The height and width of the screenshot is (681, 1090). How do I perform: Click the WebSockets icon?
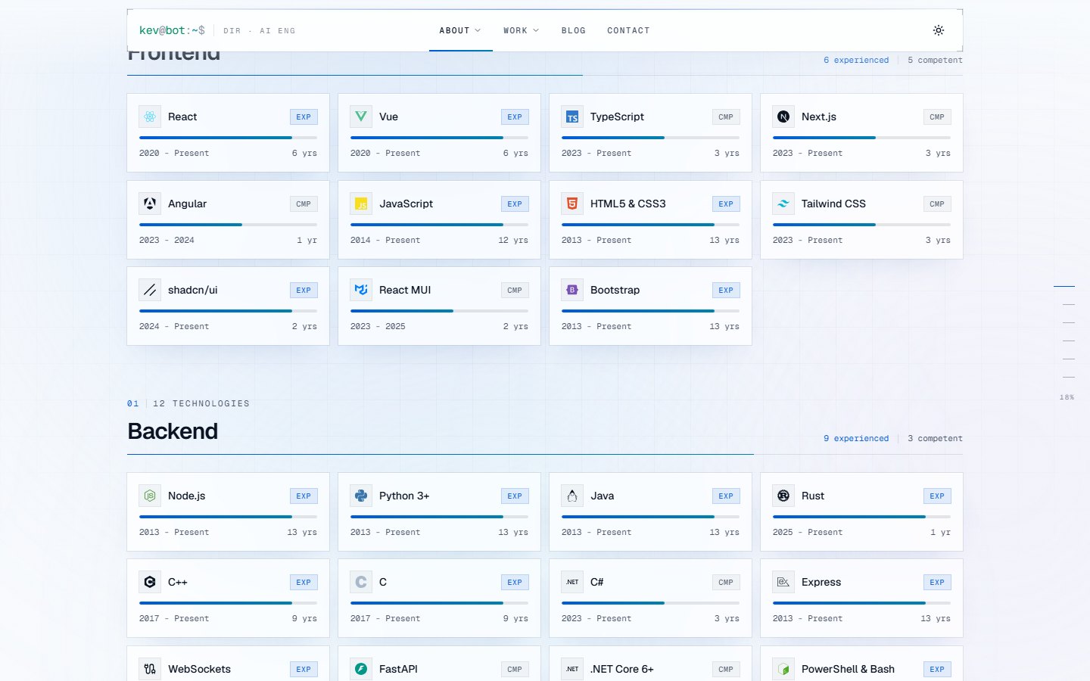pos(150,669)
